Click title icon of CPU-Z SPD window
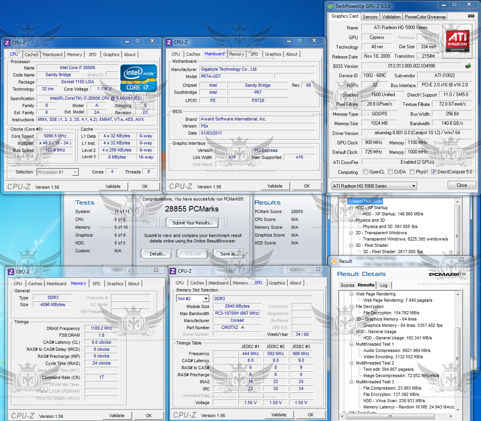 coord(173,271)
